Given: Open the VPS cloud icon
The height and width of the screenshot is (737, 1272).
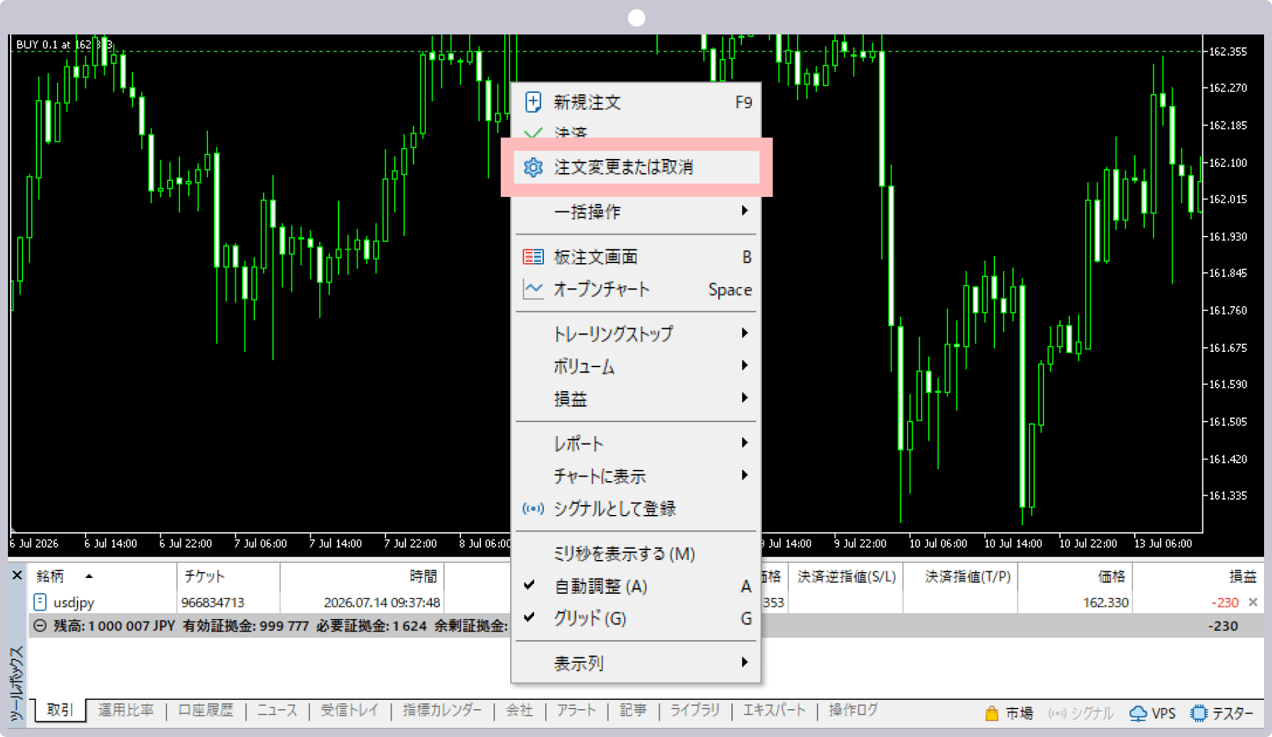Looking at the screenshot, I should click(x=1138, y=713).
